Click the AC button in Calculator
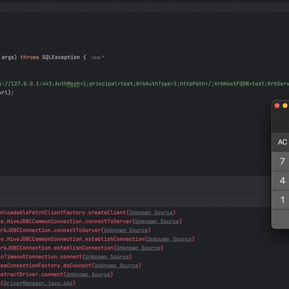289x289 pixels. 281,142
